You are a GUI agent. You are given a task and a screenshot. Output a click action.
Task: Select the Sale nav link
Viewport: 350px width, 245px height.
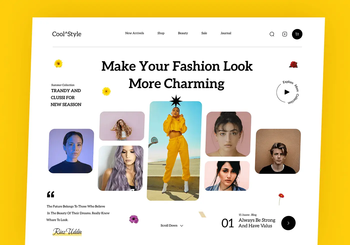[x=204, y=33]
